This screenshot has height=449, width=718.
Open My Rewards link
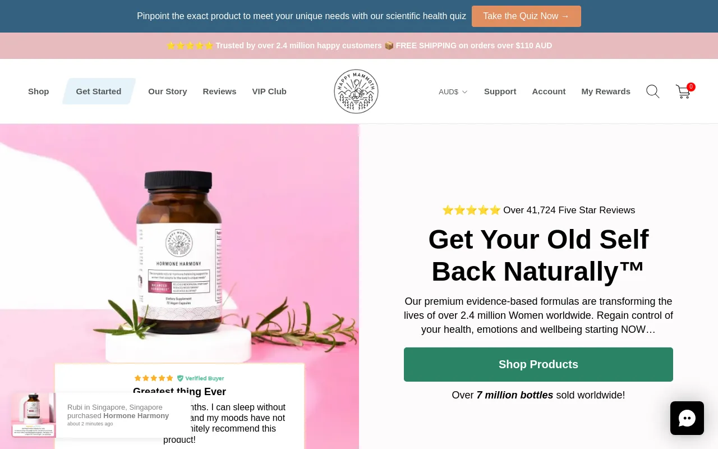tap(606, 91)
